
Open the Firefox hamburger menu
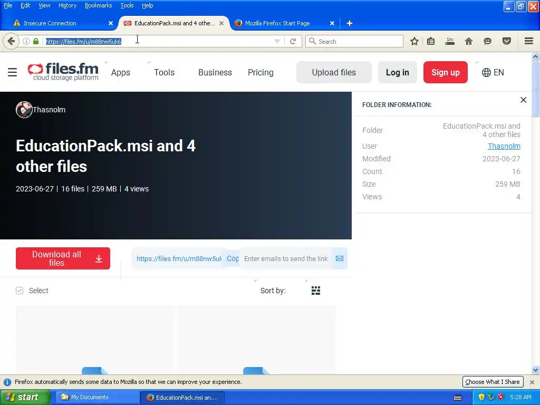coord(529,41)
